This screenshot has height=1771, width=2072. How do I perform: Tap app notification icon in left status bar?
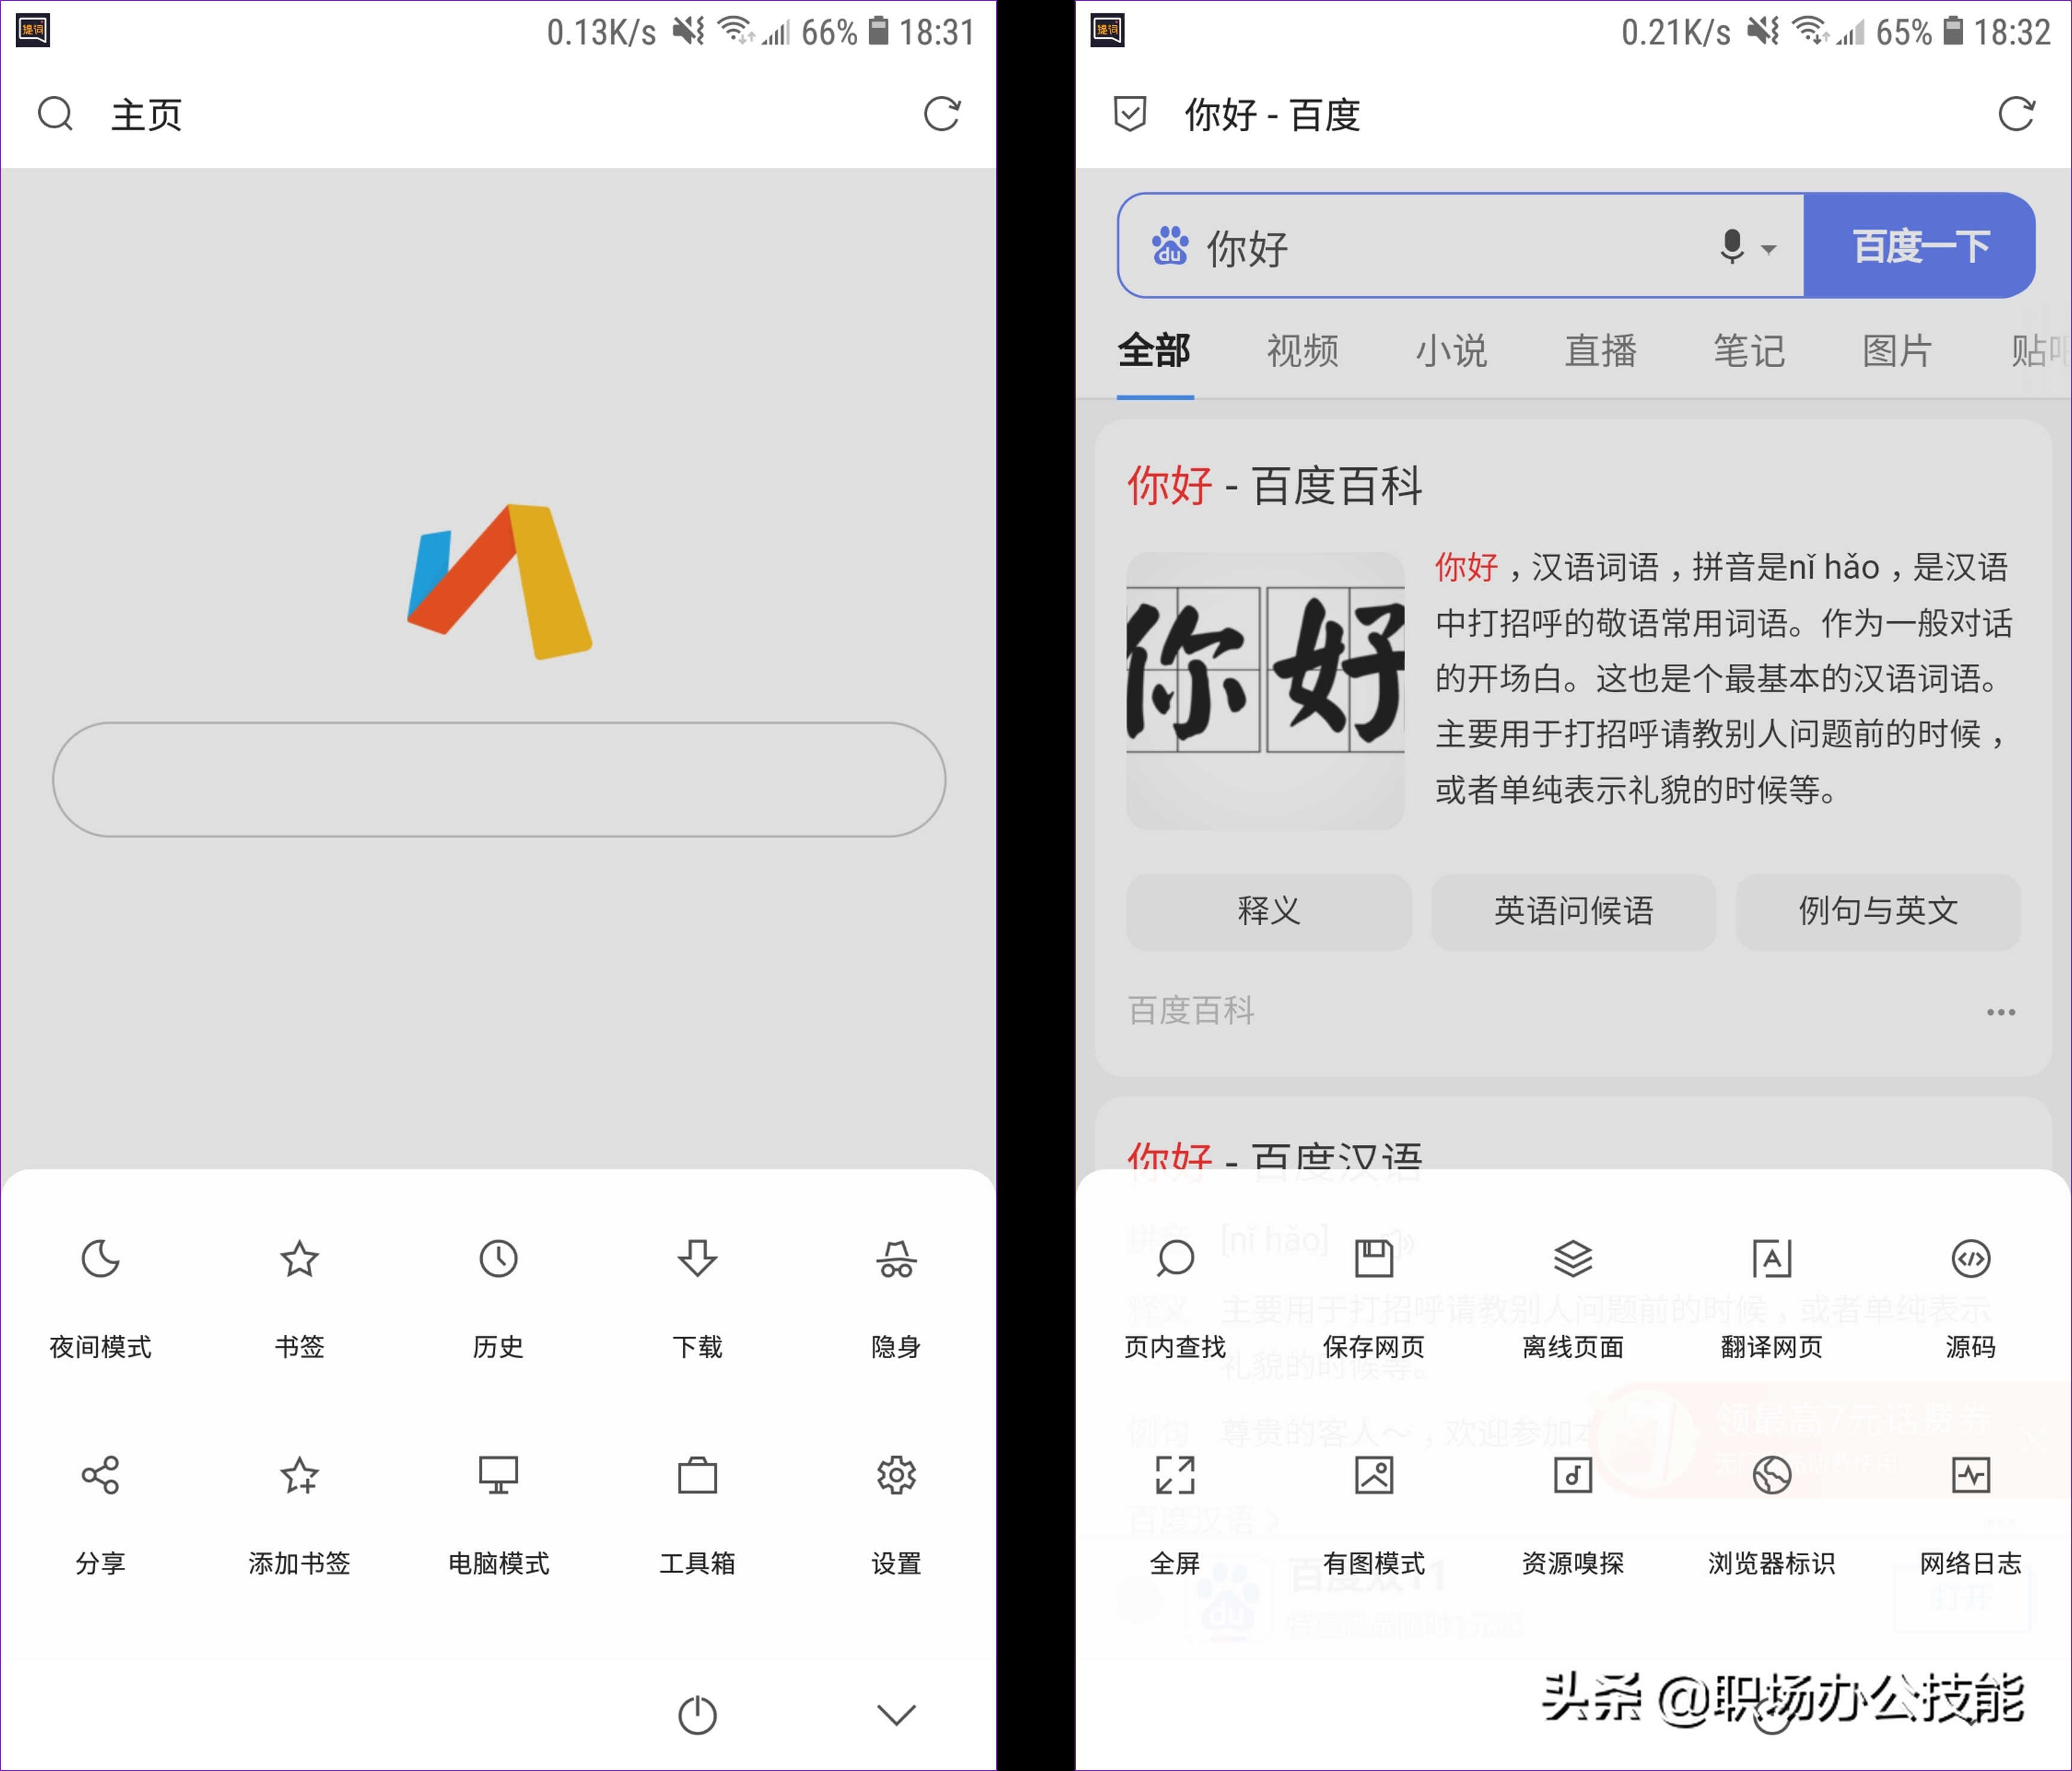[33, 30]
